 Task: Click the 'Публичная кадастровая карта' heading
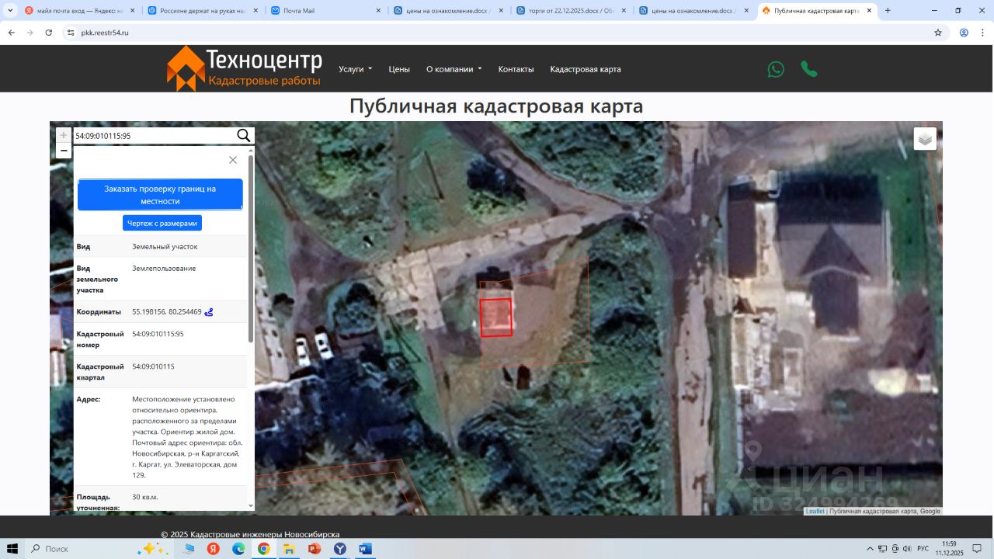(x=496, y=106)
